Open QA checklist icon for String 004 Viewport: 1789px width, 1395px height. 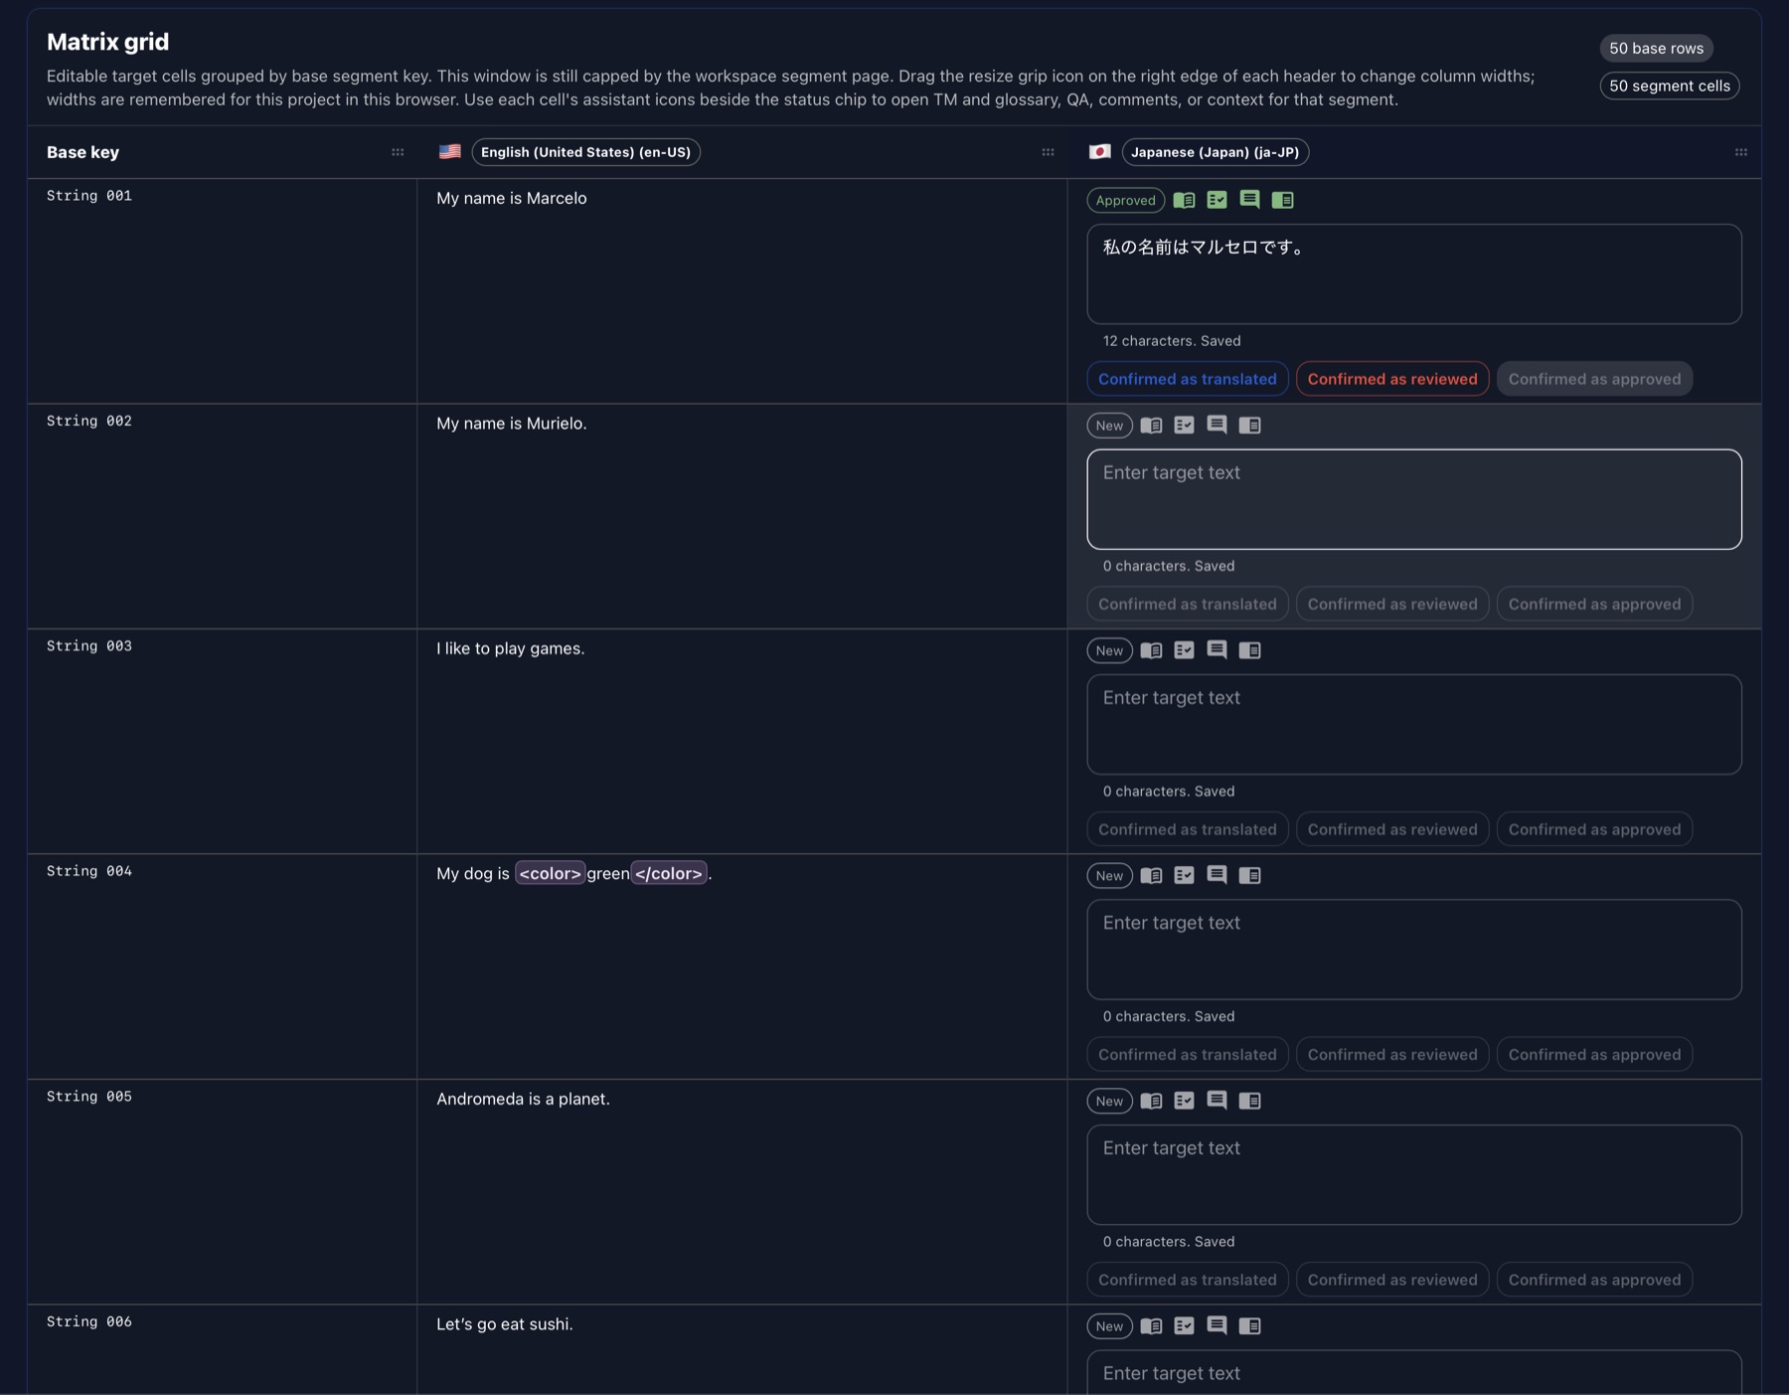(1184, 876)
